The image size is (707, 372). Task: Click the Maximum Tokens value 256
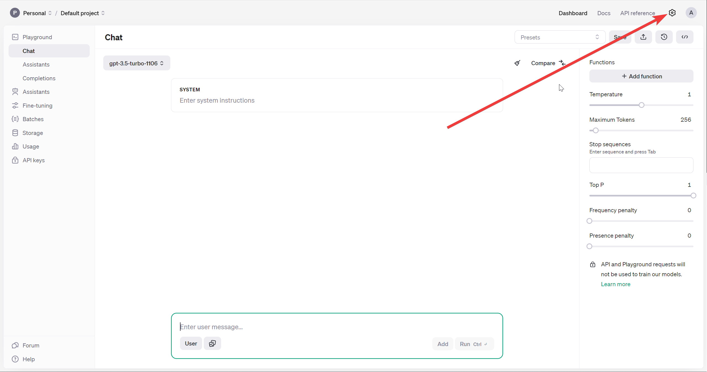[686, 119]
